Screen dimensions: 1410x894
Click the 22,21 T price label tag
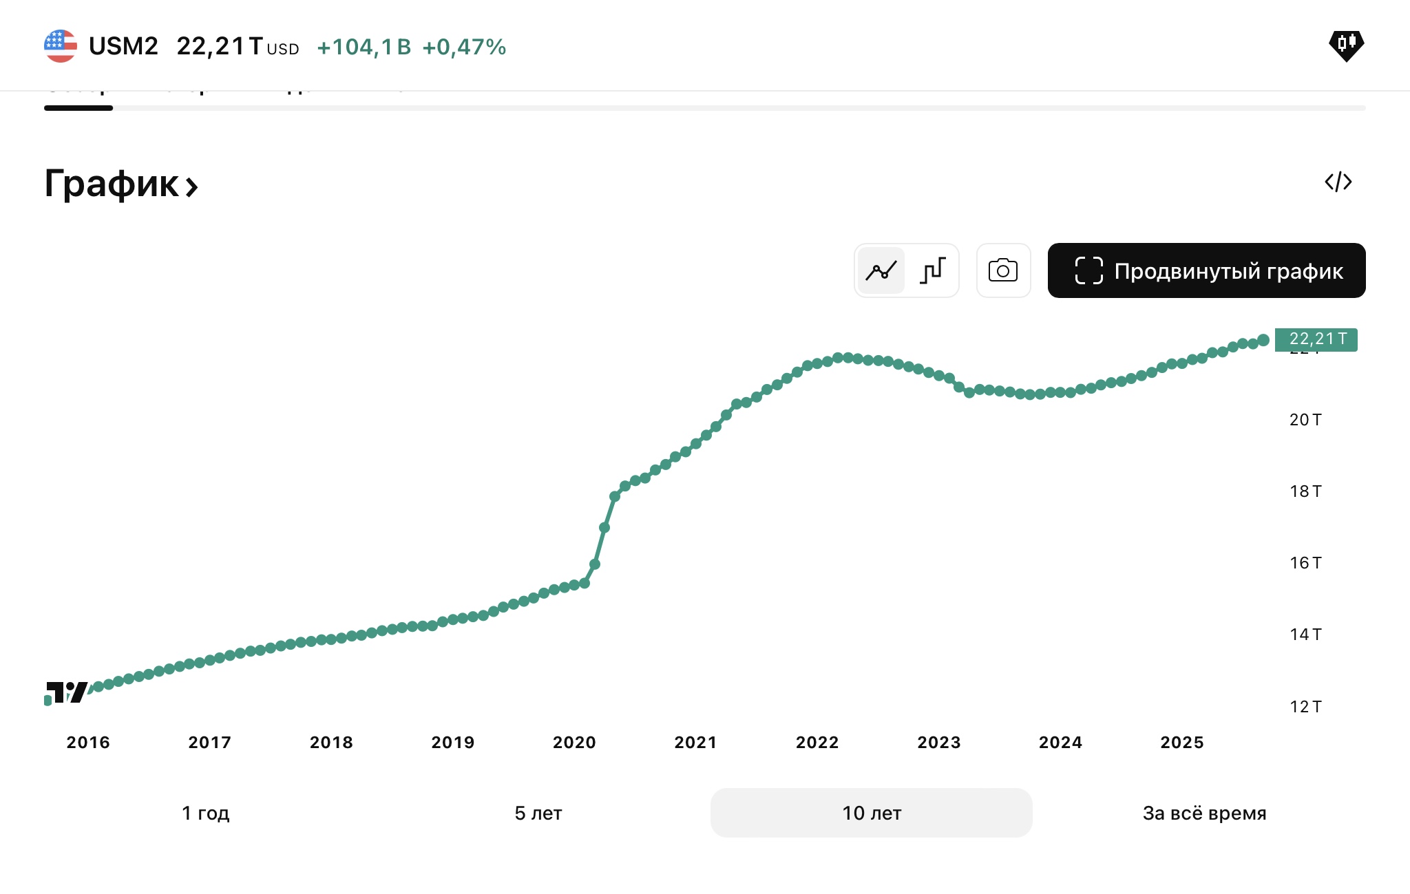point(1316,339)
